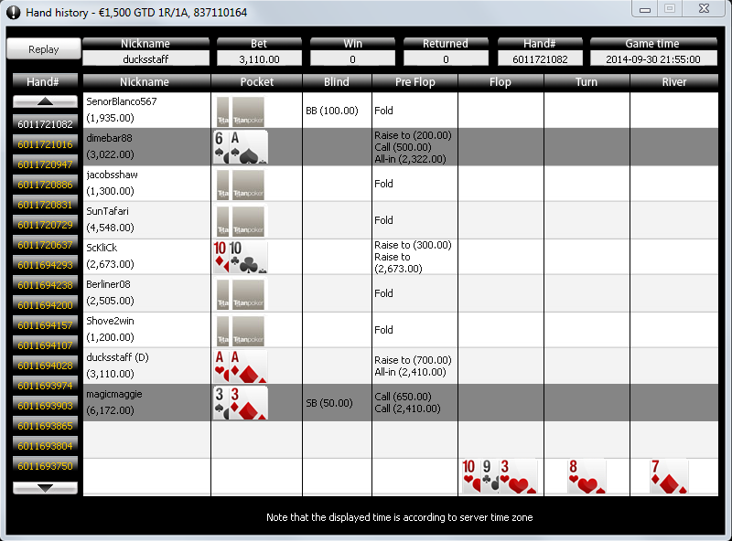Open hand 6011693903

(45, 405)
